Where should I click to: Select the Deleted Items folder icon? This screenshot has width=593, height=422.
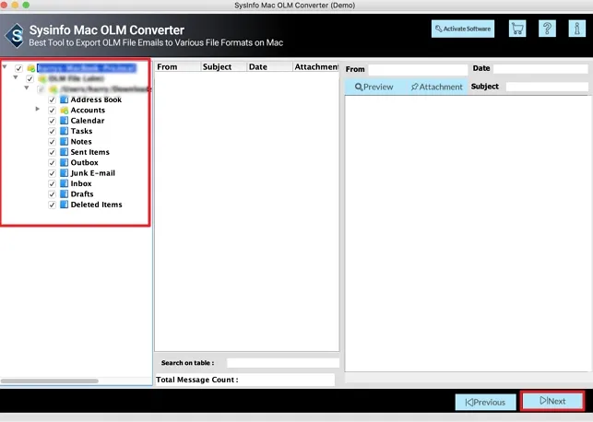(x=65, y=205)
